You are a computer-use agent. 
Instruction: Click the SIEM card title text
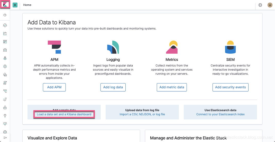point(231,60)
